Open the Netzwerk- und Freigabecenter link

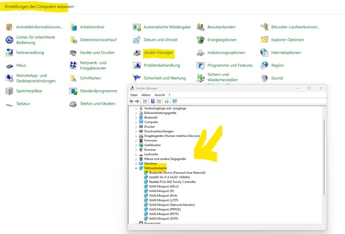click(93, 65)
